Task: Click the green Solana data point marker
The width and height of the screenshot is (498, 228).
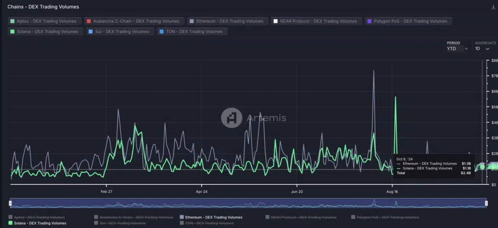Action: tap(482, 167)
